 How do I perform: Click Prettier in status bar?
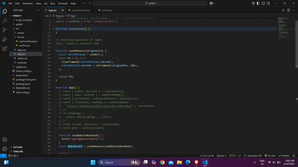click(284, 156)
